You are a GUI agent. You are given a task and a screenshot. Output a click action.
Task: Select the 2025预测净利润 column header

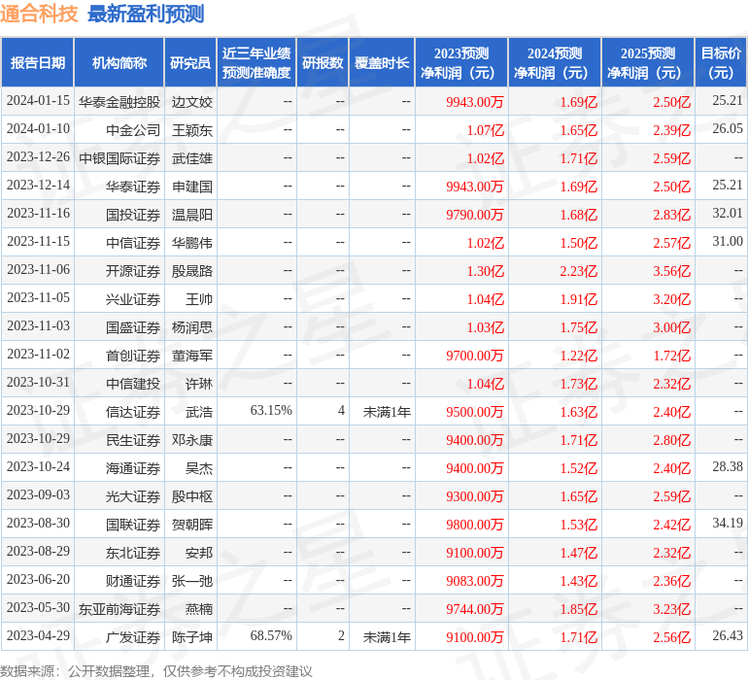(x=648, y=62)
